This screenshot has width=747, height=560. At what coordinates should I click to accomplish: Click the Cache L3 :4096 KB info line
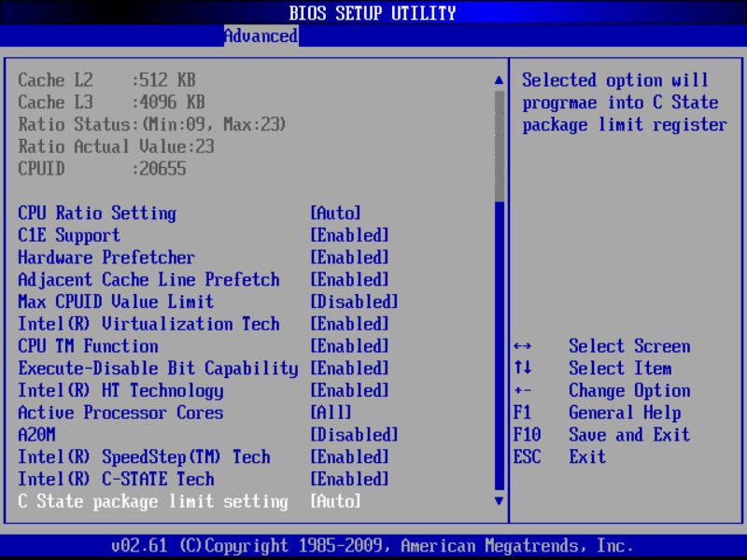click(x=111, y=102)
